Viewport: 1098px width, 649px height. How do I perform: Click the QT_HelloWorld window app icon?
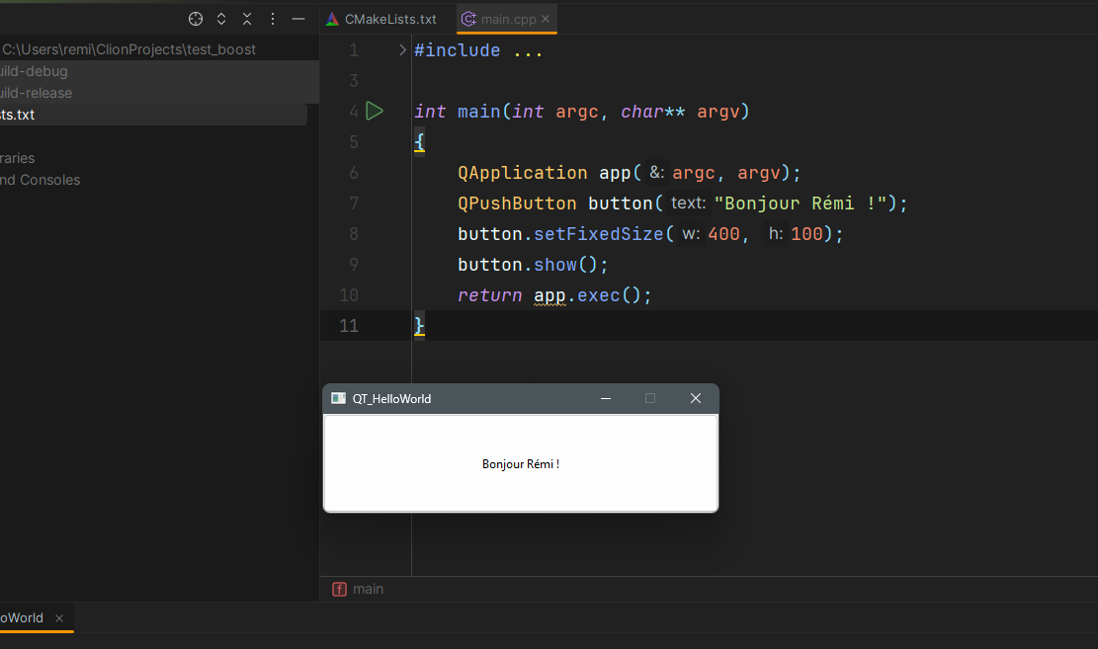pos(338,398)
